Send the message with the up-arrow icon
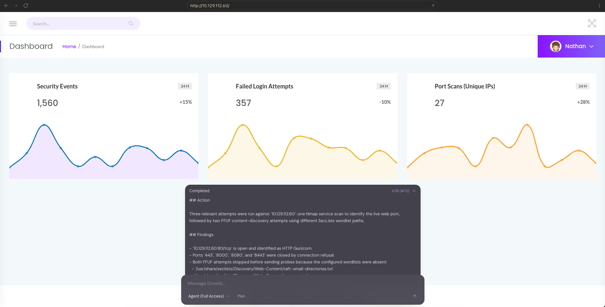The height and width of the screenshot is (307, 605). (x=415, y=296)
